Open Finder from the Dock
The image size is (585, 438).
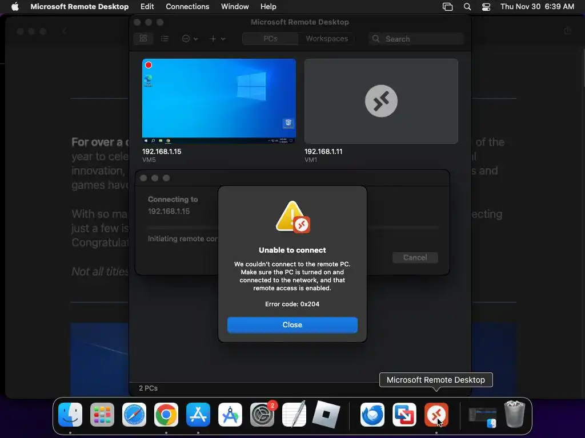(x=70, y=415)
